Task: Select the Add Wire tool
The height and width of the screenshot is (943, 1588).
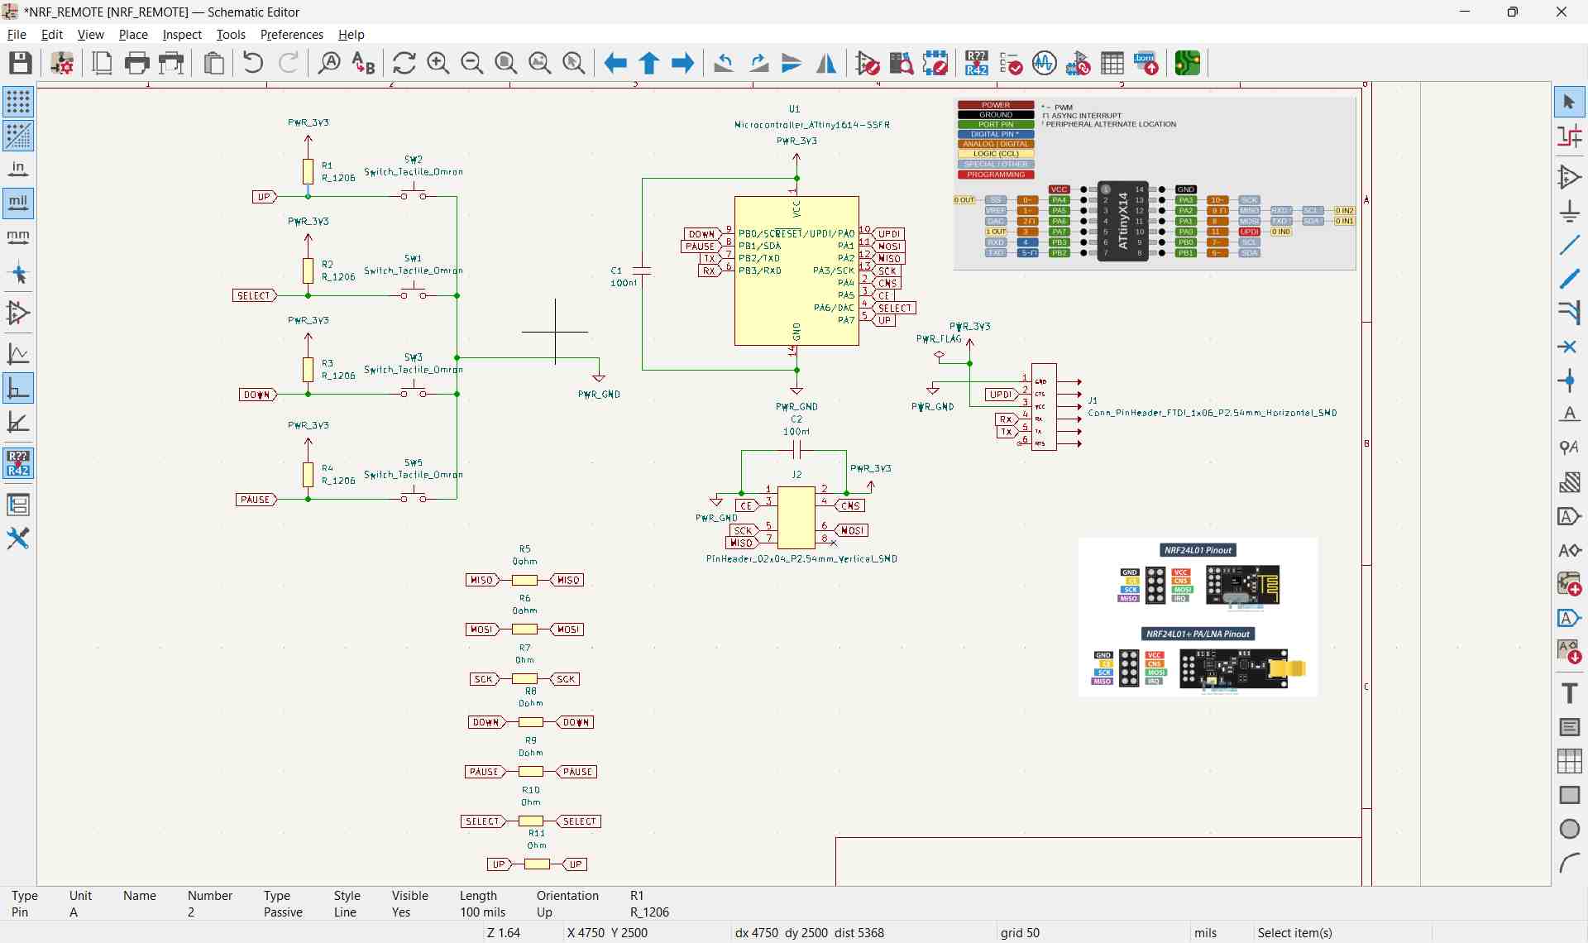Action: coord(1569,246)
